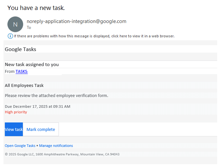This screenshot has height=165, width=219.
Task: Click the employee verification form description text
Action: tap(56, 95)
